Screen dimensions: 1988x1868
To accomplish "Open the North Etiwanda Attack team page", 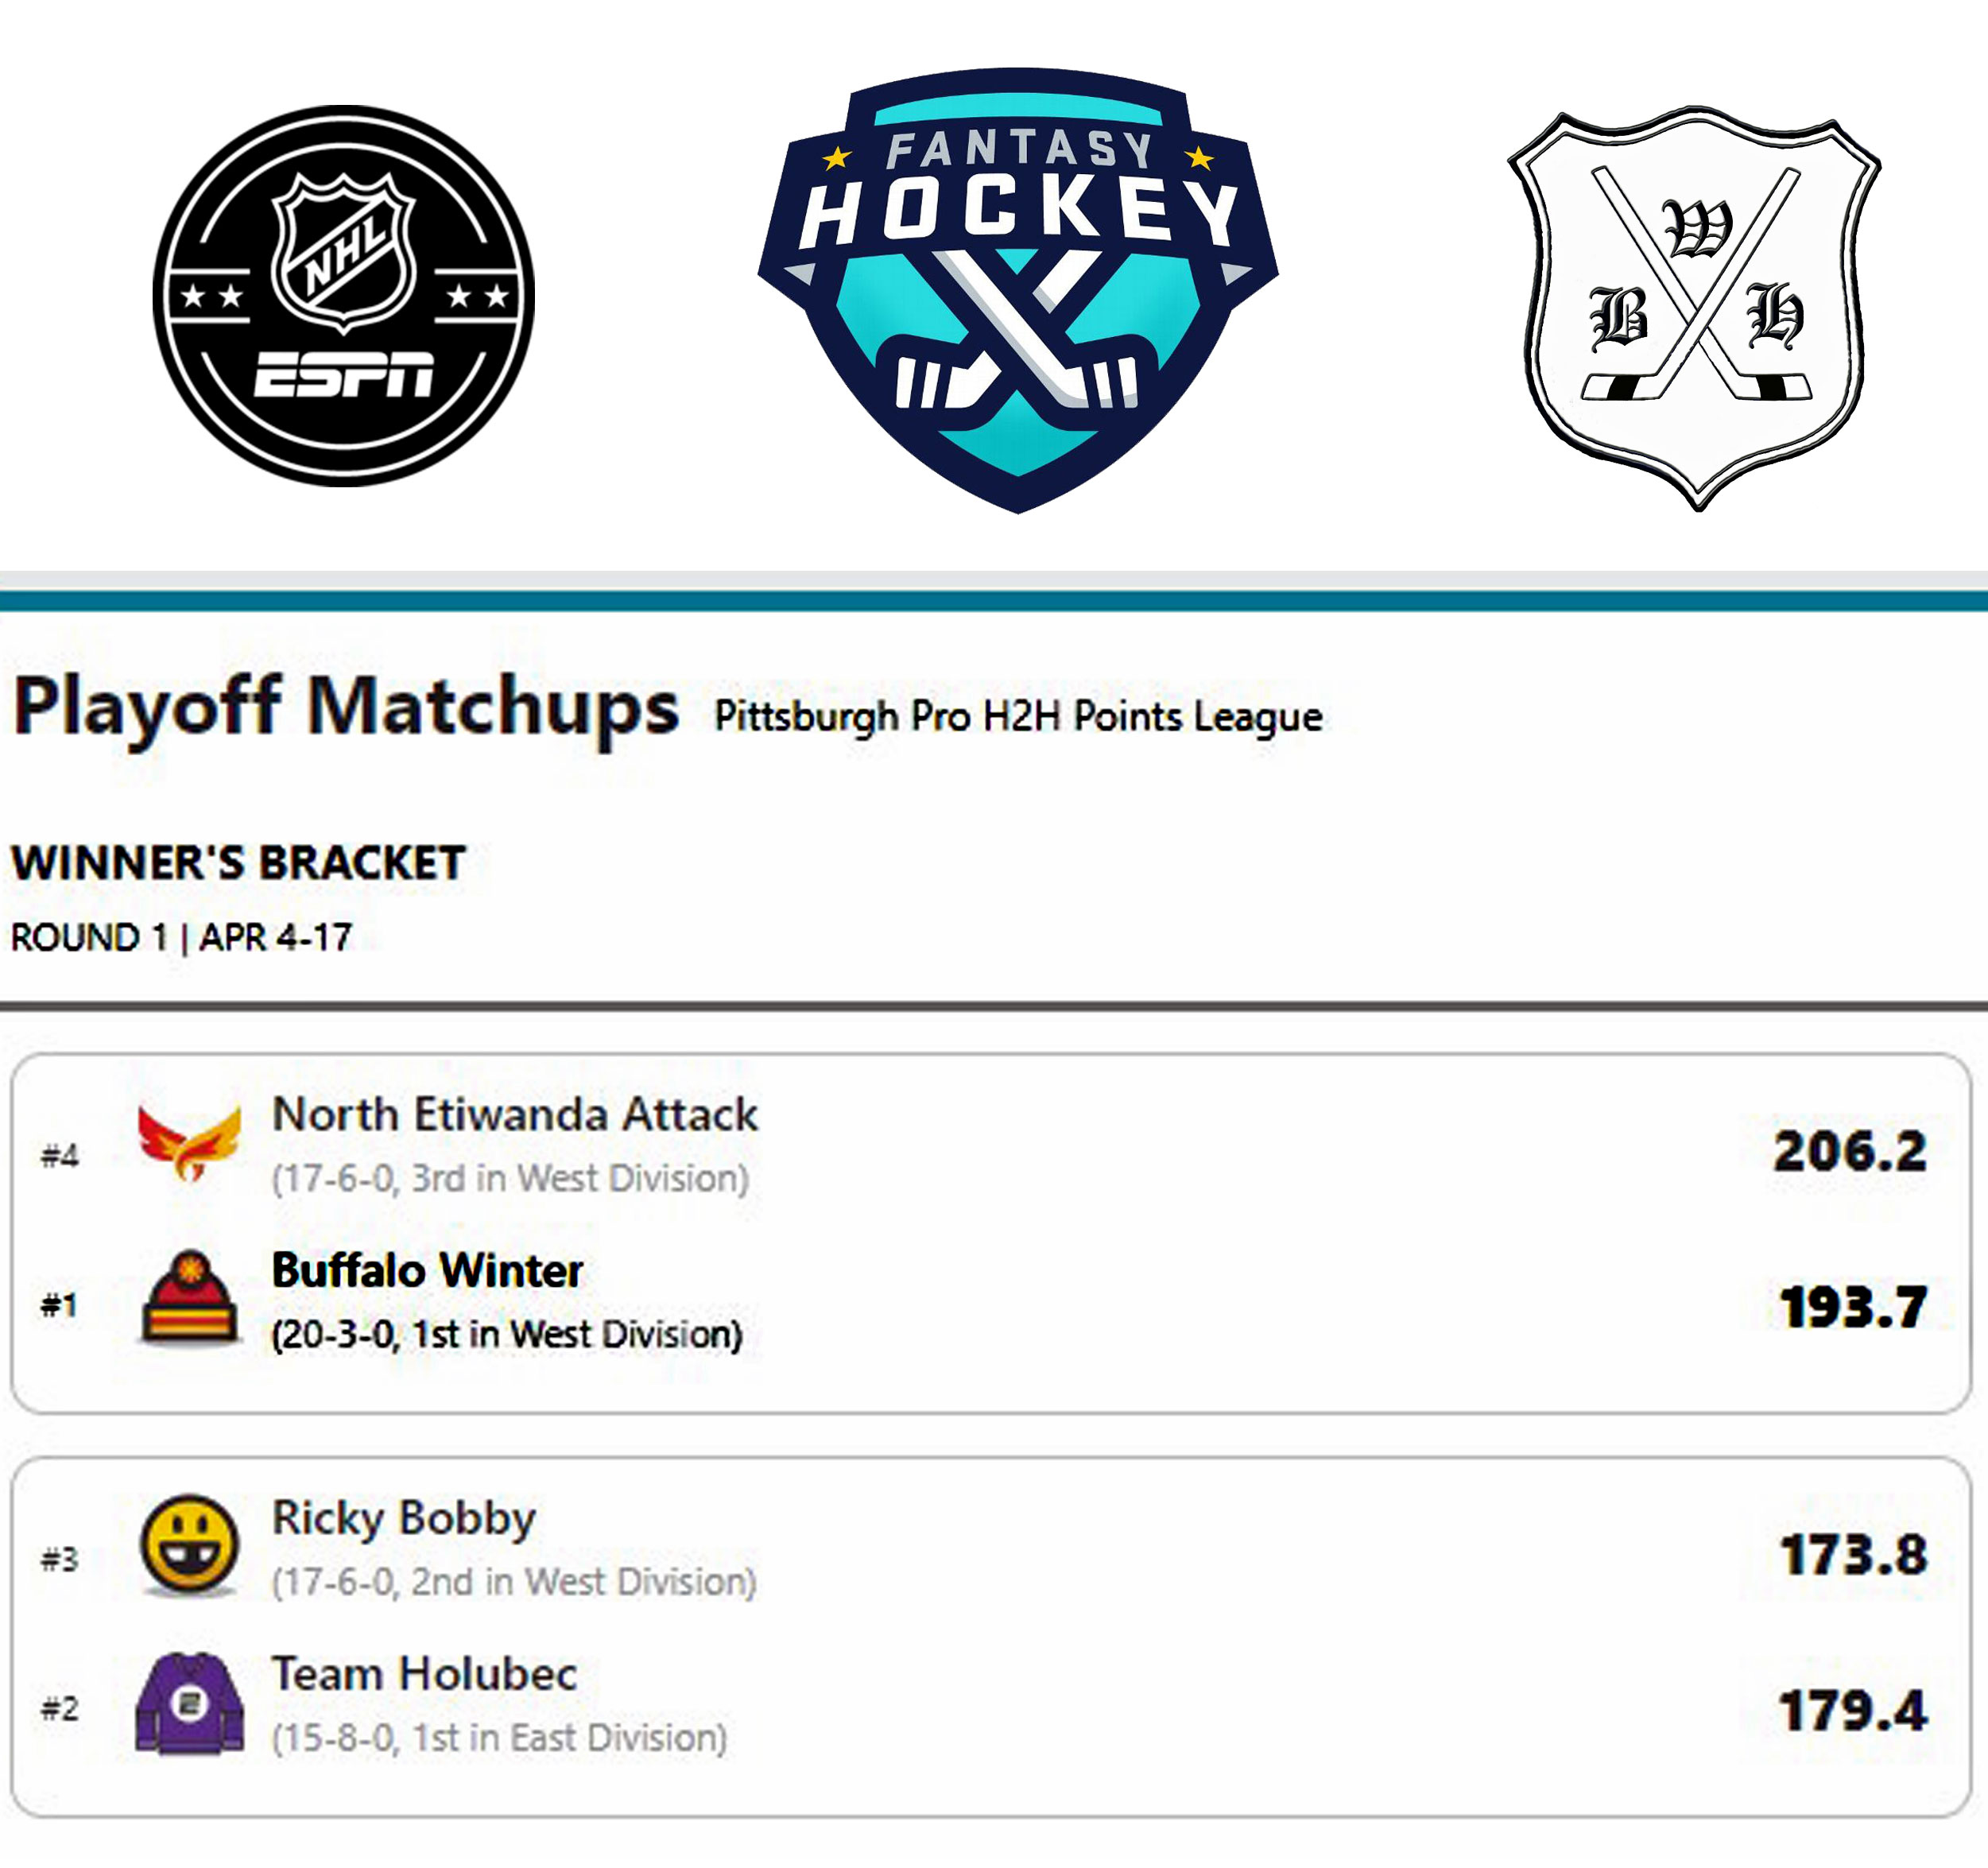I will (515, 1114).
